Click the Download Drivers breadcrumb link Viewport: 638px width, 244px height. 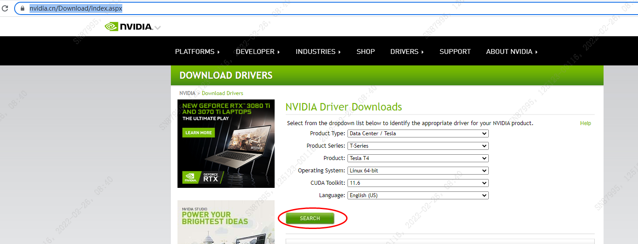coord(223,93)
